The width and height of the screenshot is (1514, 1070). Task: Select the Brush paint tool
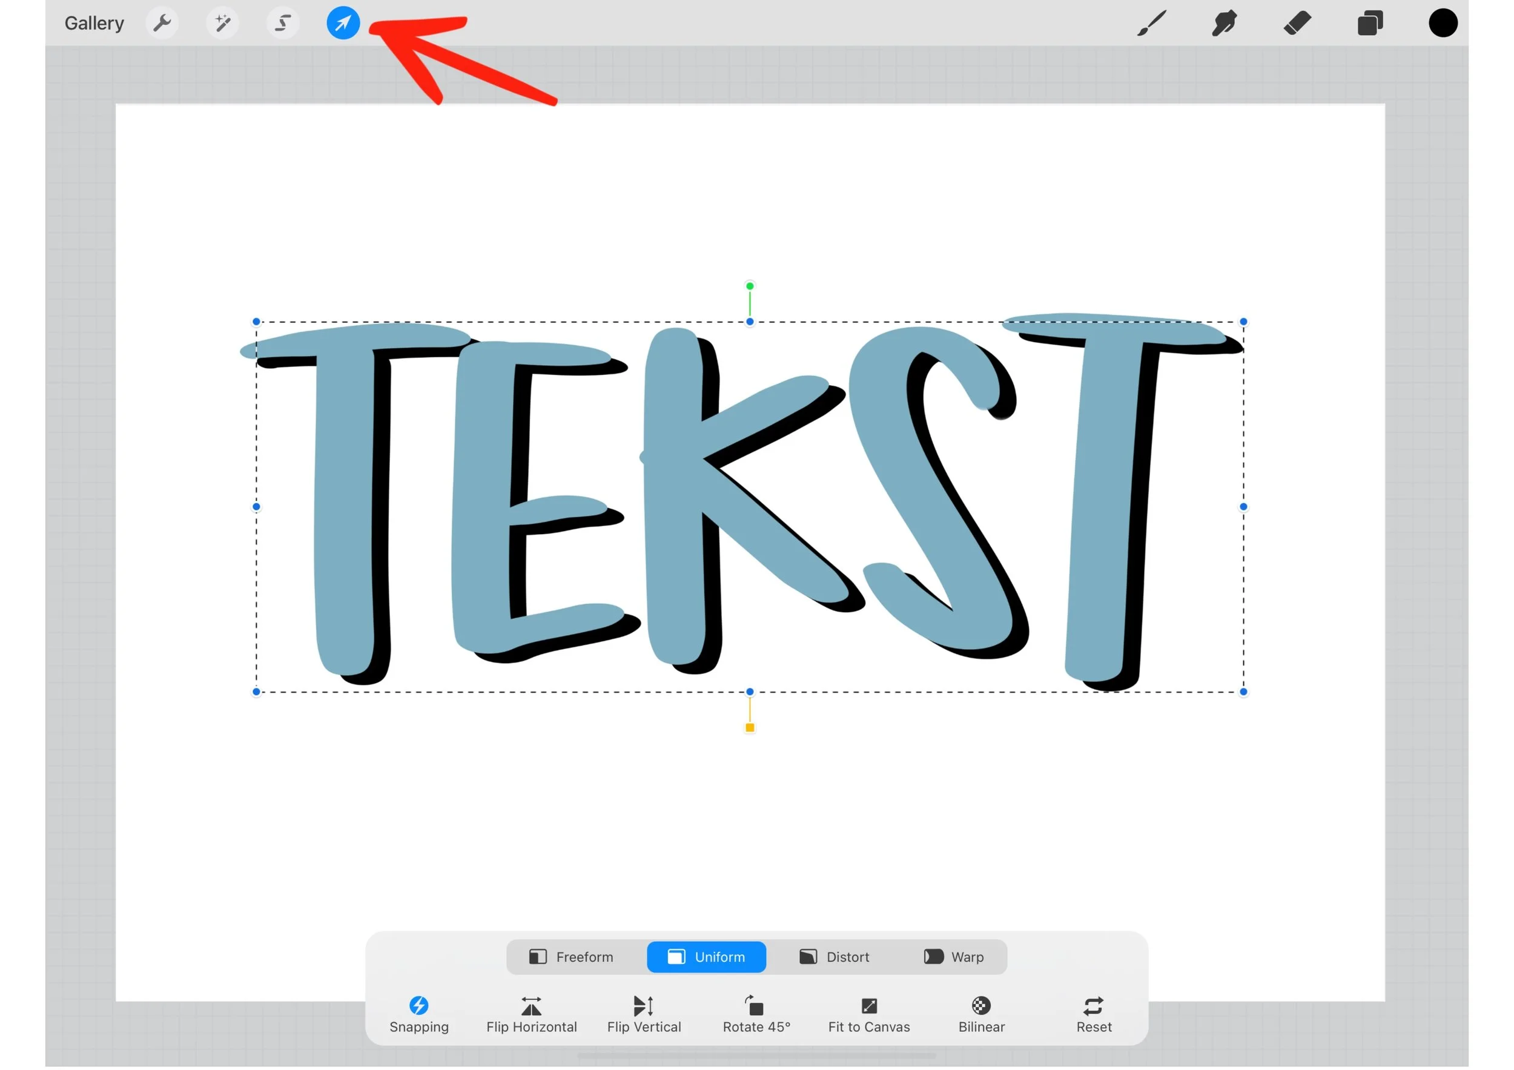(x=1152, y=24)
